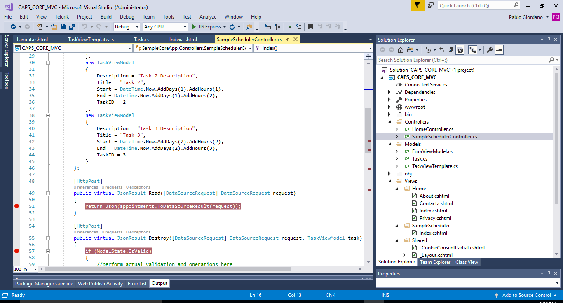Open Properties wrench icon in Solution Explorer
The height and width of the screenshot is (303, 563).
point(490,50)
